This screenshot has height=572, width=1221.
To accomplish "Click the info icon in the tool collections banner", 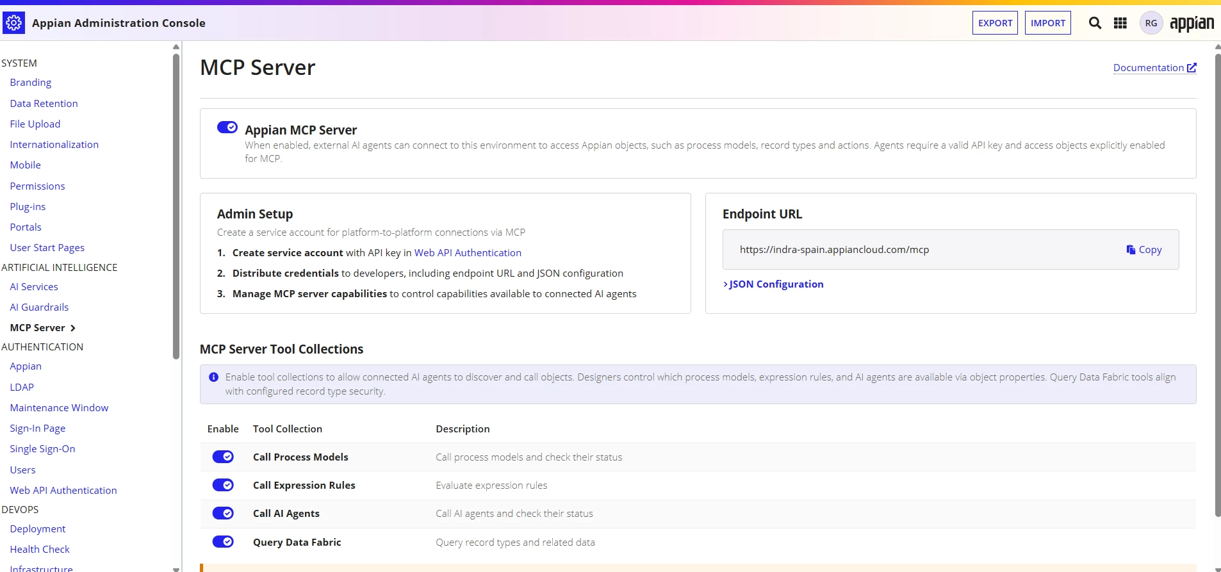I will [213, 377].
